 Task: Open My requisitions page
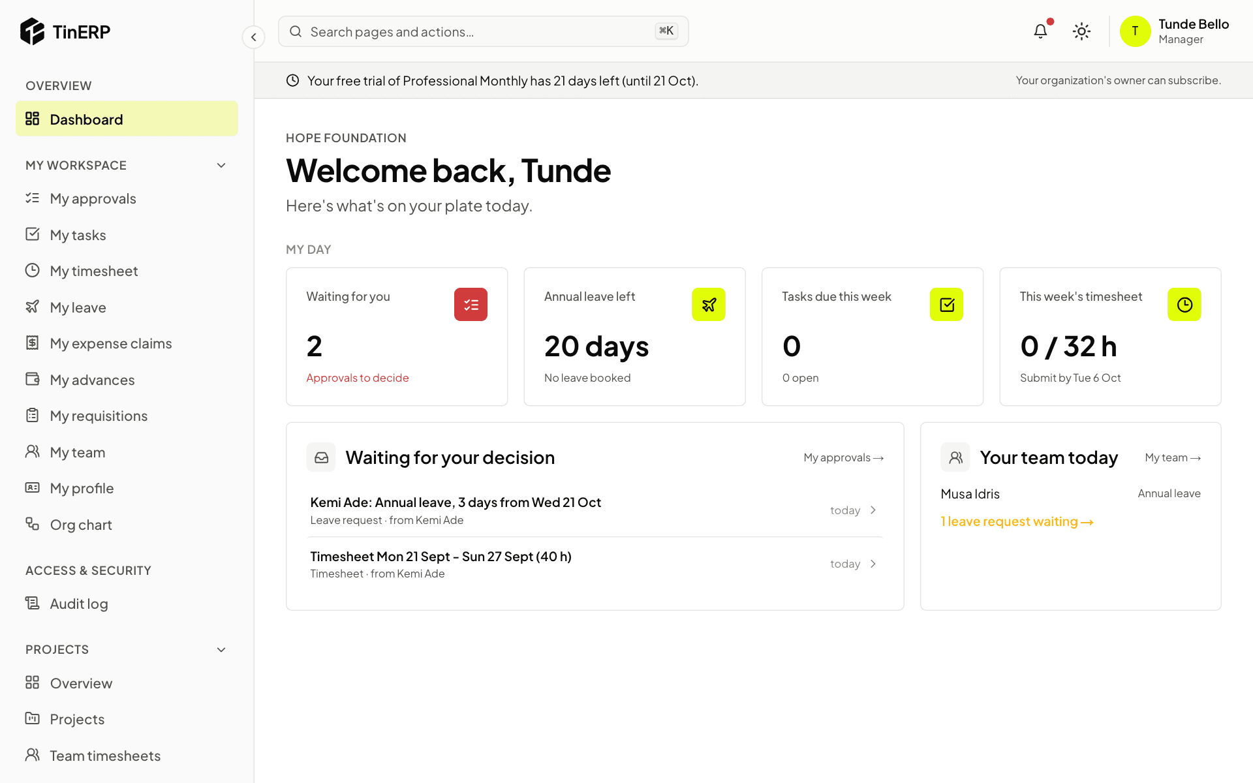(x=127, y=416)
